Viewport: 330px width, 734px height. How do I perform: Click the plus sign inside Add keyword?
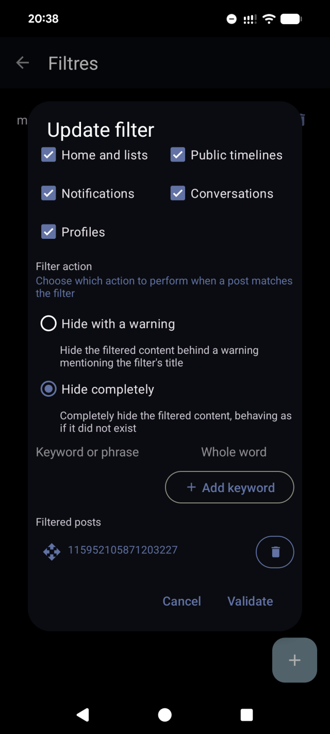click(x=191, y=487)
